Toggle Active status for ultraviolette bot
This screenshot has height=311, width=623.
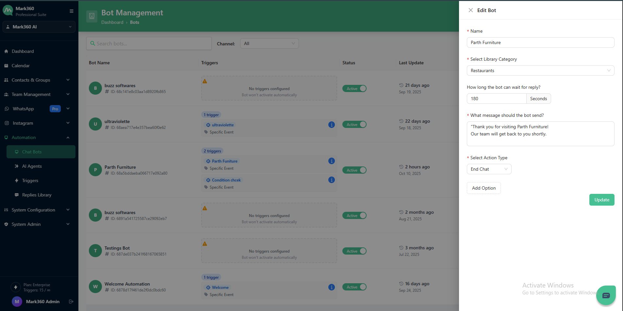354,125
